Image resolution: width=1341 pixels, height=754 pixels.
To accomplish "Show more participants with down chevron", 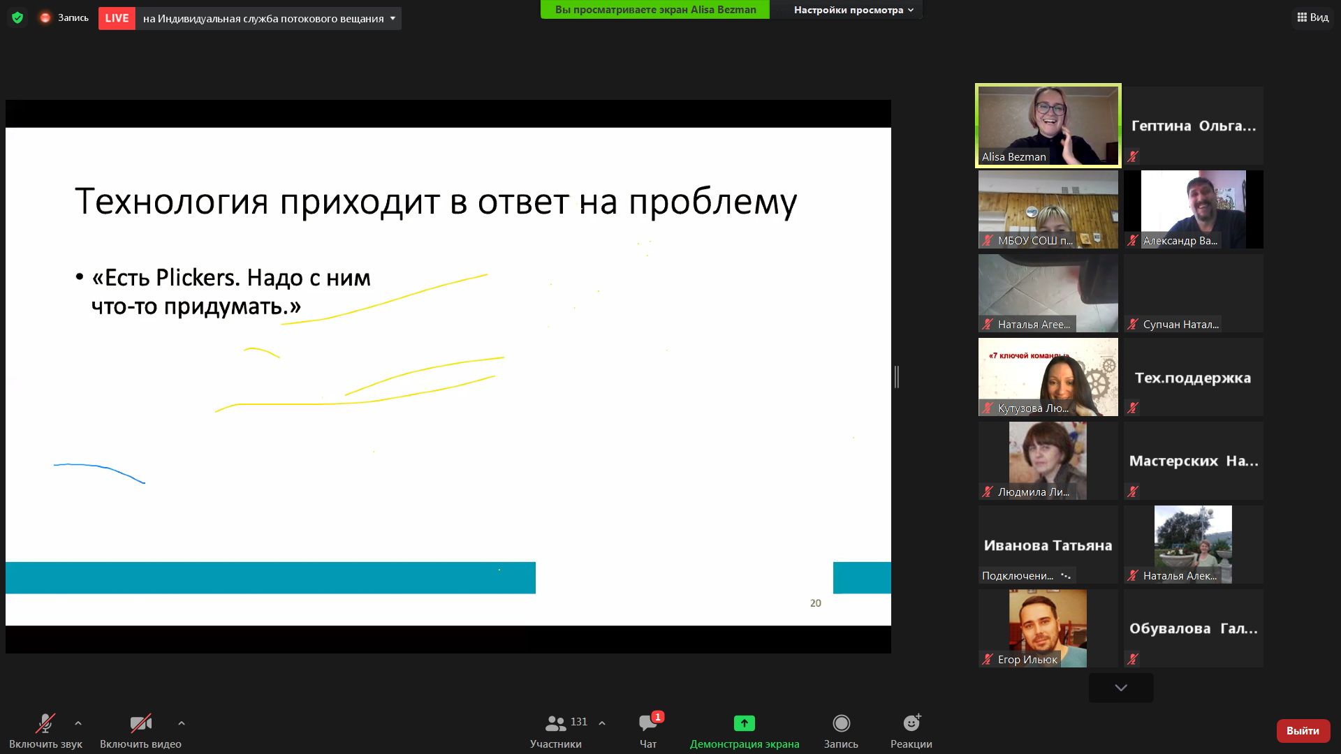I will pos(1121,688).
